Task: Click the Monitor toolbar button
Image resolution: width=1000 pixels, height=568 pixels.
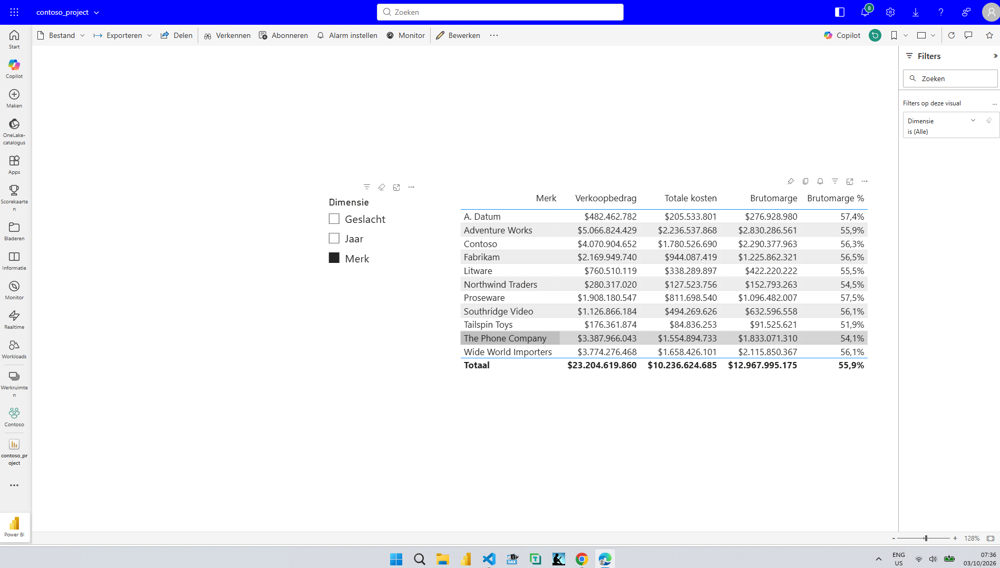Action: click(405, 35)
